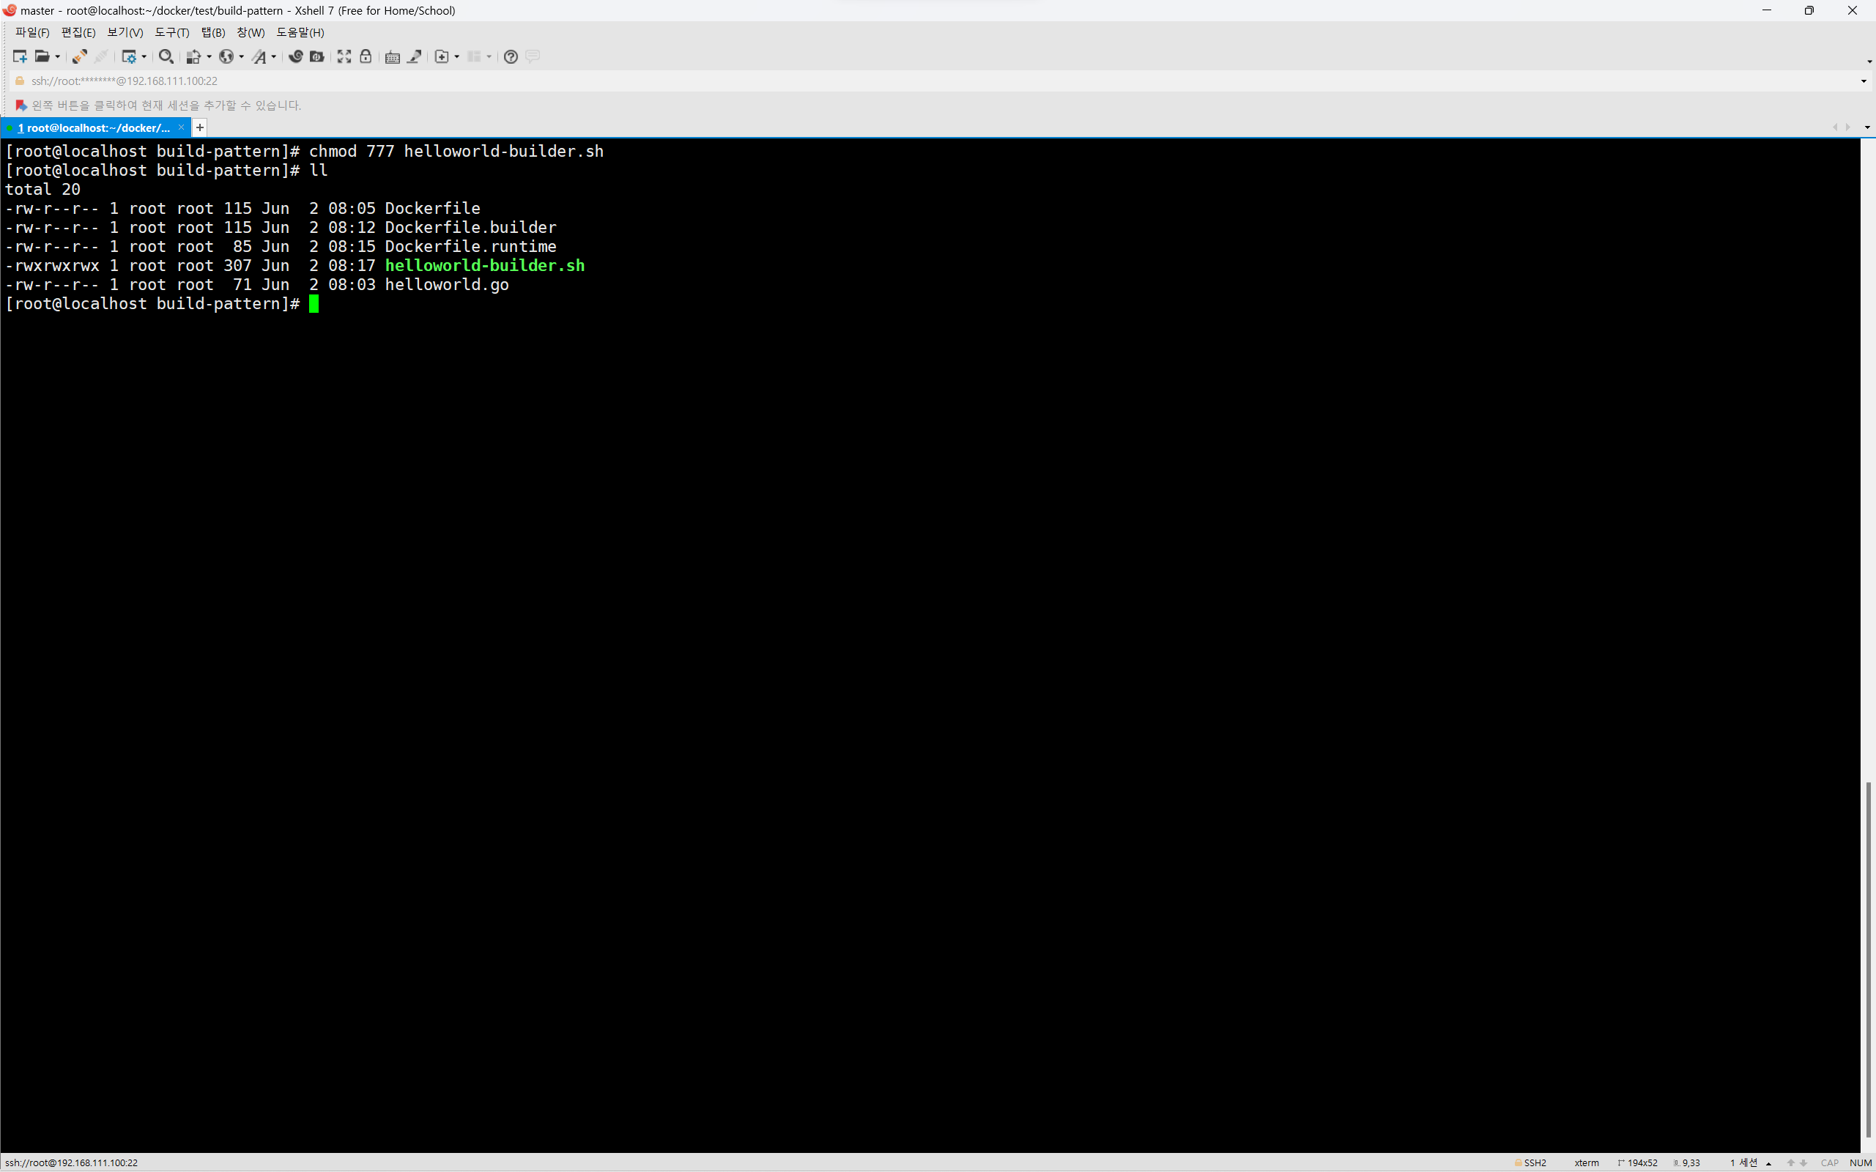Image resolution: width=1876 pixels, height=1172 pixels.
Task: Expand the encoding globe dropdown arrow
Action: coord(241,56)
